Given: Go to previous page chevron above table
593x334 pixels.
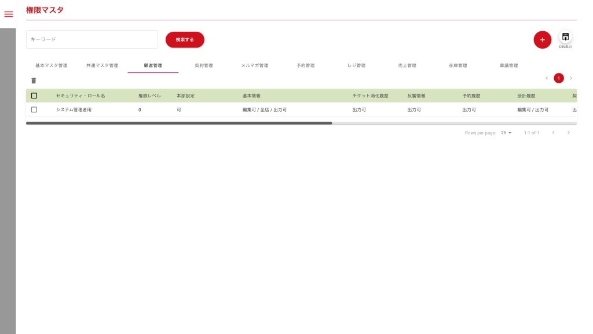Looking at the screenshot, I should pyautogui.click(x=546, y=78).
